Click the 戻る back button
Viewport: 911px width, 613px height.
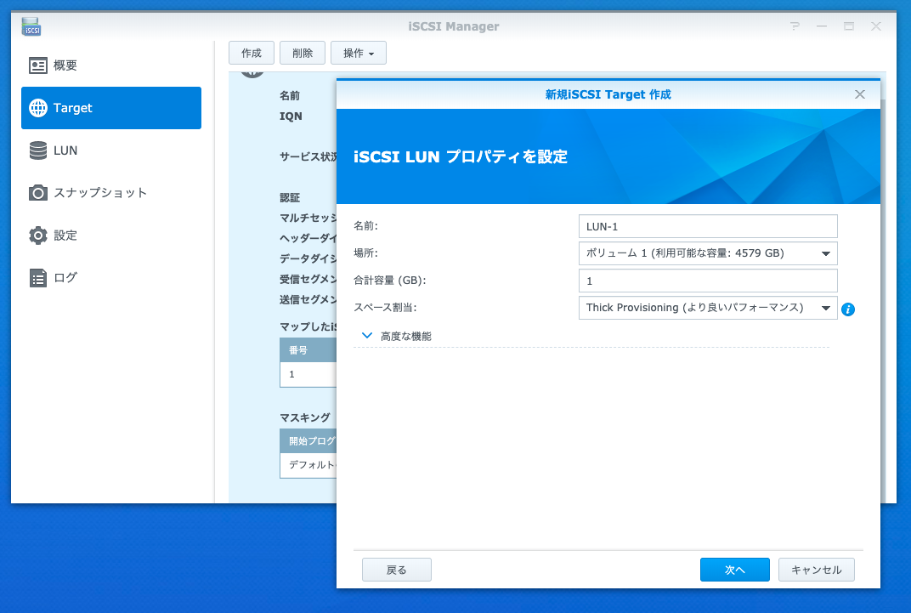point(397,570)
